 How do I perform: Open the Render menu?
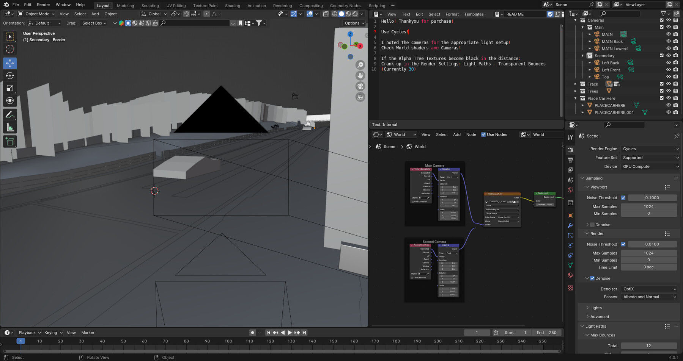click(43, 5)
